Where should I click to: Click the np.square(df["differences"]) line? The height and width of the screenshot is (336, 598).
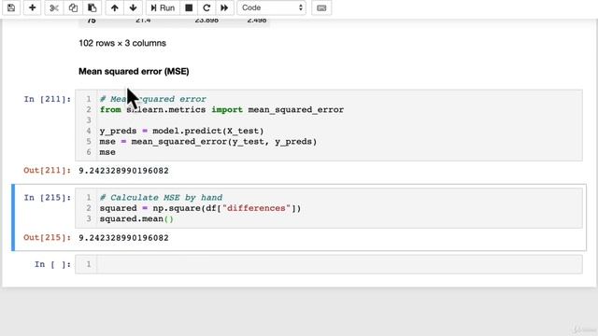200,208
